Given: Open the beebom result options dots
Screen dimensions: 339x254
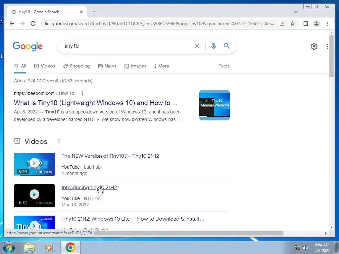Looking at the screenshot, I should click(x=82, y=93).
